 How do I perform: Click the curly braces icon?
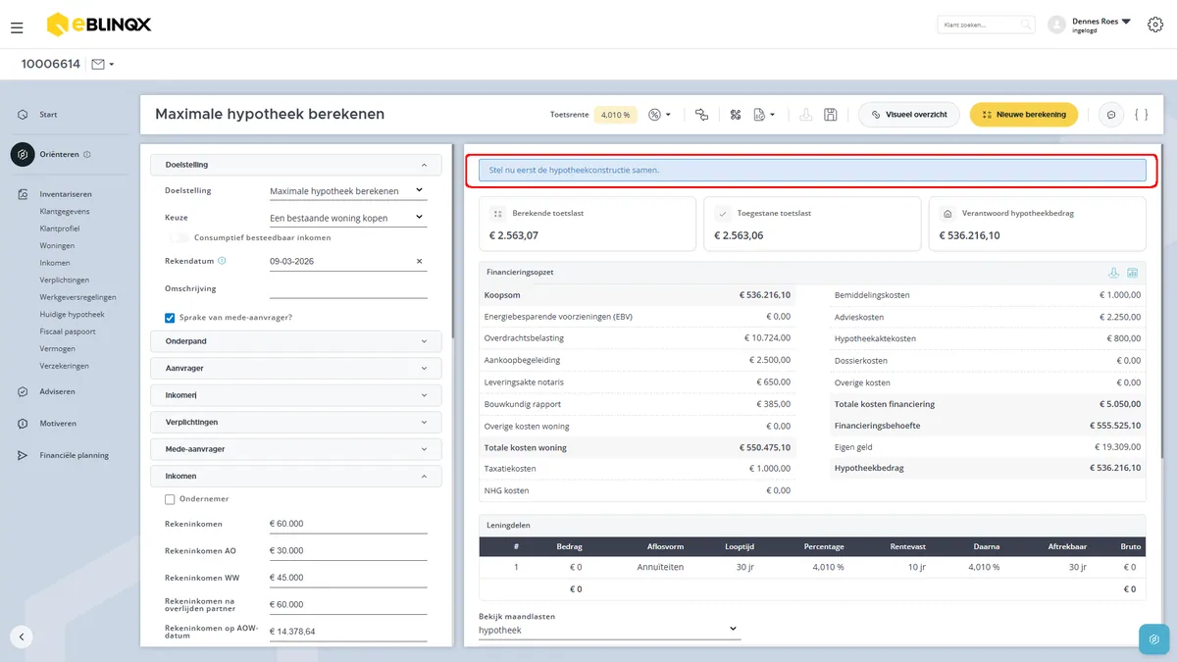(1141, 115)
